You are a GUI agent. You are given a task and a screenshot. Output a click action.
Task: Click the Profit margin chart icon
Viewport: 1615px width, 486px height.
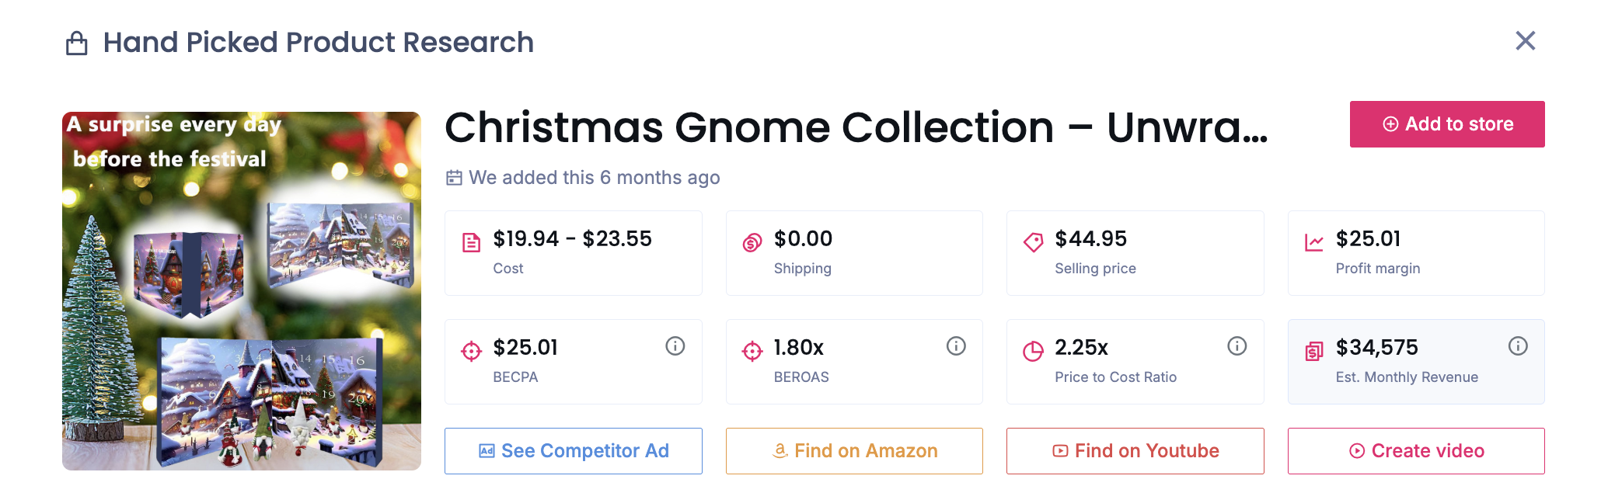click(x=1313, y=242)
